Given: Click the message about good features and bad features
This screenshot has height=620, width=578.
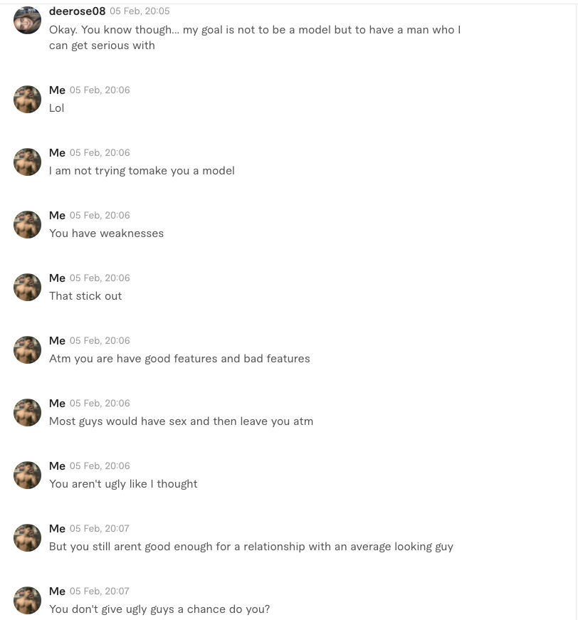Looking at the screenshot, I should [x=179, y=358].
